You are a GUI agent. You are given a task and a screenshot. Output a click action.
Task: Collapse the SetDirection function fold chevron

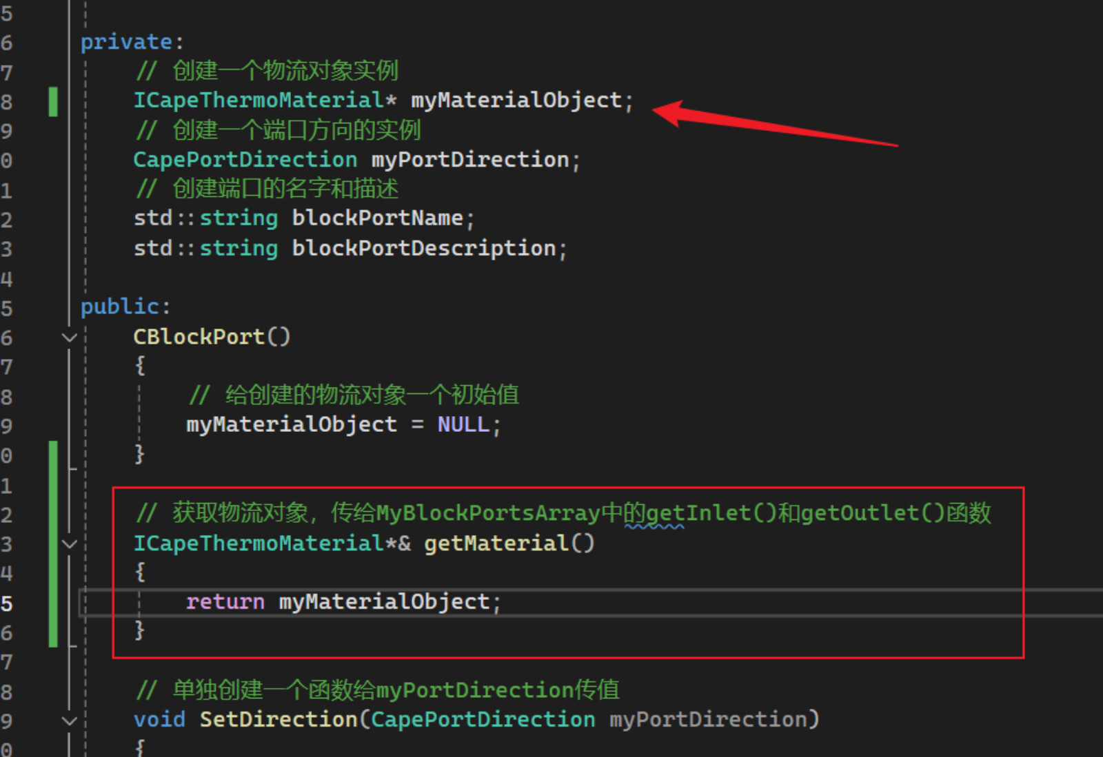coord(69,721)
